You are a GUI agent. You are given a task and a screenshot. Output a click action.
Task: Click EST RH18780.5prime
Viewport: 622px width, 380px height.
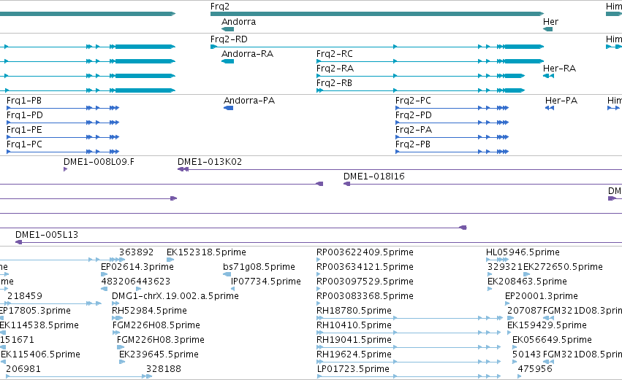(x=354, y=311)
